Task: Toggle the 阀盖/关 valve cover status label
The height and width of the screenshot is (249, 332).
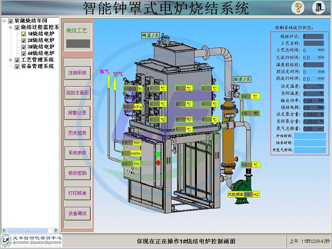Action: tap(150, 35)
